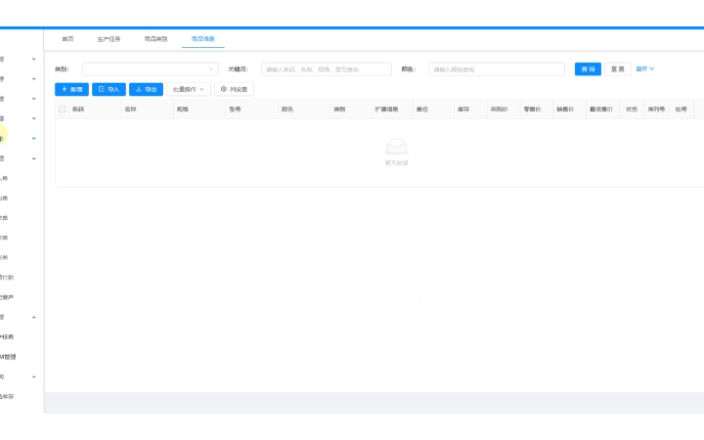Click the blue 查询 button
The width and height of the screenshot is (704, 440).
(588, 69)
